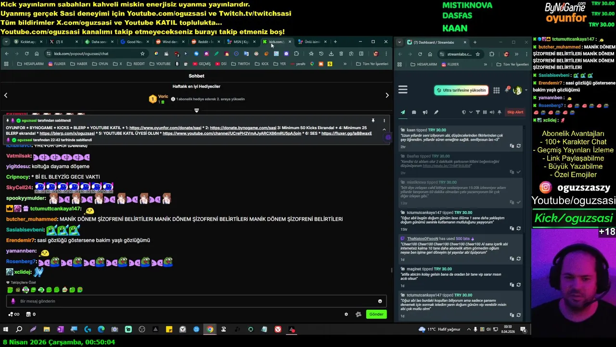This screenshot has height=347, width=616.
Task: Click ThaNatosOFsooN username link
Action: click(x=423, y=239)
